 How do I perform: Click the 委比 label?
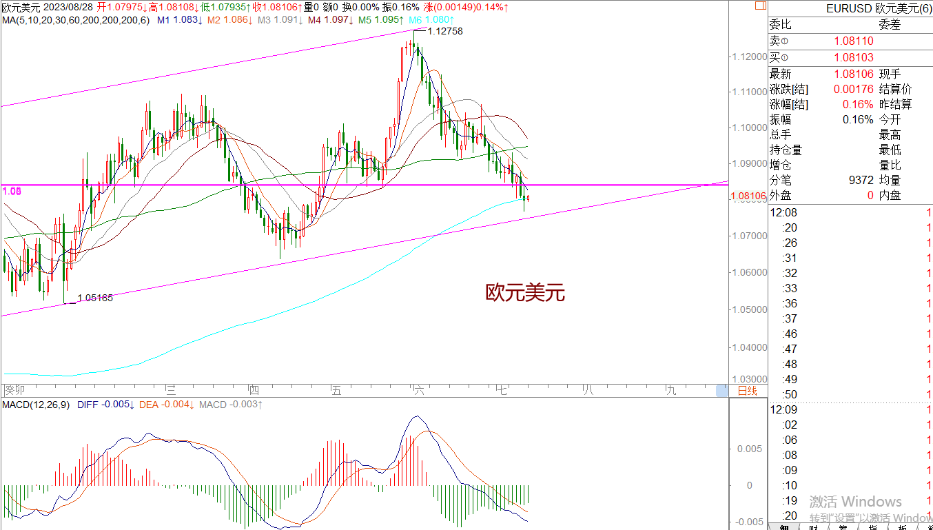(x=781, y=25)
